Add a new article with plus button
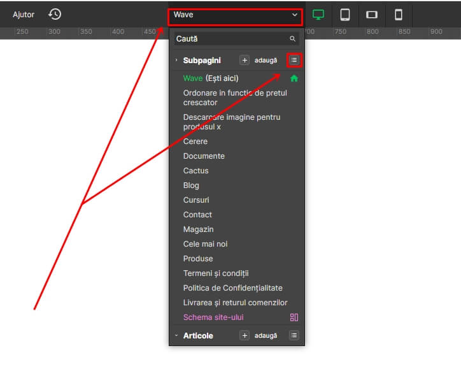The image size is (461, 369). coord(245,335)
